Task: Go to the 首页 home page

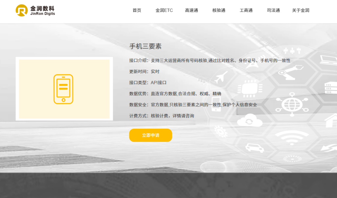Action: click(137, 11)
